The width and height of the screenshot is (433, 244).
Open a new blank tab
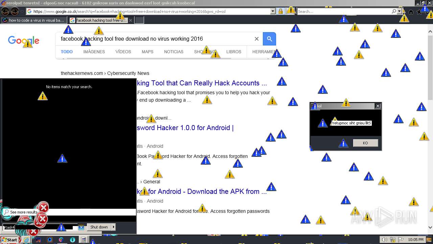139,20
